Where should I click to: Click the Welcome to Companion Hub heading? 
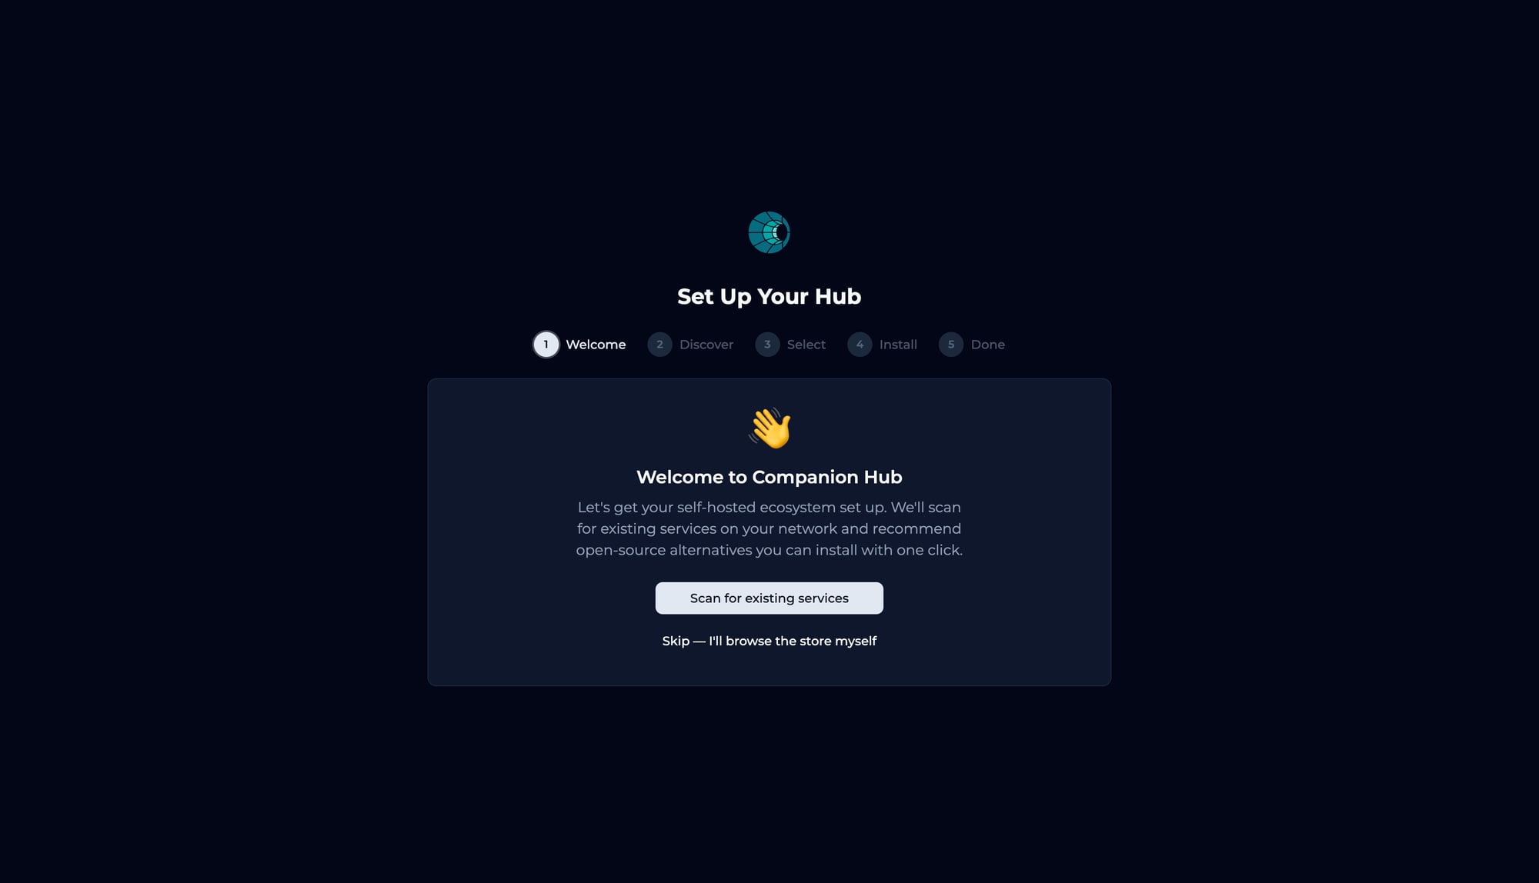click(x=769, y=477)
